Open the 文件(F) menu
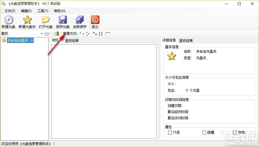 click(x=10, y=11)
